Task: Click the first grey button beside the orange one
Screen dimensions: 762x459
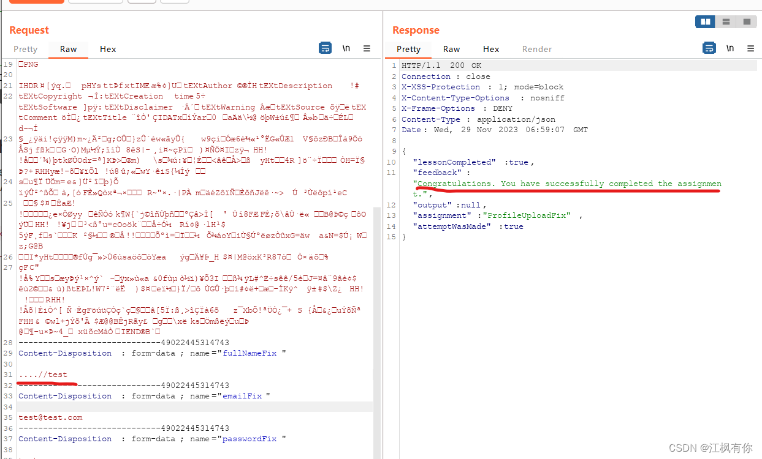Action: pos(95,2)
